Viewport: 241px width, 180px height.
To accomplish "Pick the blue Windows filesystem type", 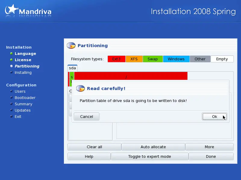I will (176, 59).
